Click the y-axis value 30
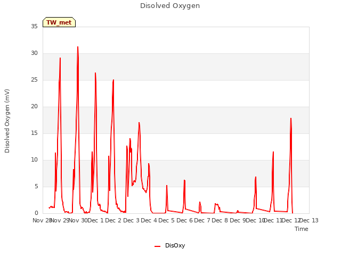The height and width of the screenshot is (256, 341). [34, 53]
